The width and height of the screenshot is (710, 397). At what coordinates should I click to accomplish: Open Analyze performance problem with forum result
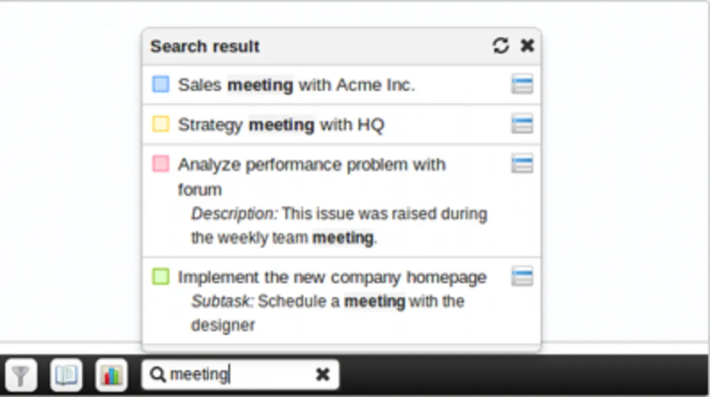[x=311, y=164]
